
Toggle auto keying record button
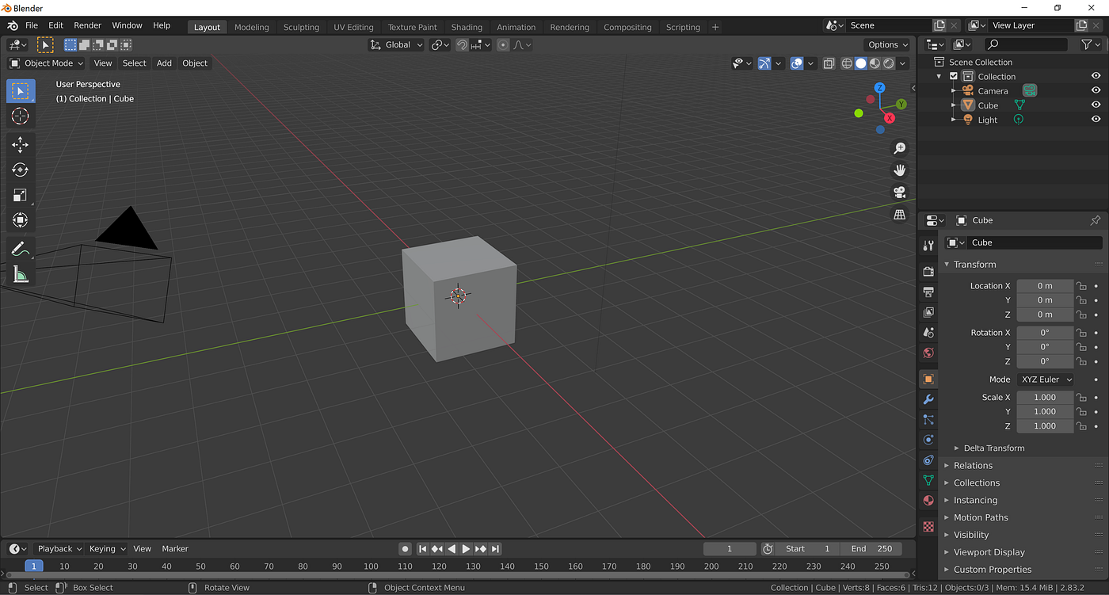(x=405, y=548)
